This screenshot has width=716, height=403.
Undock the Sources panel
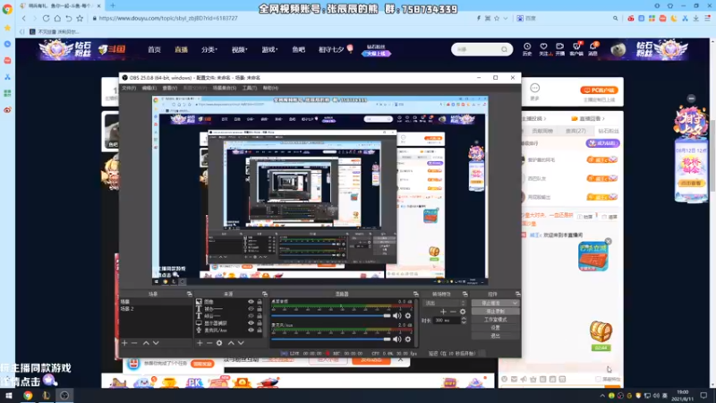point(264,294)
